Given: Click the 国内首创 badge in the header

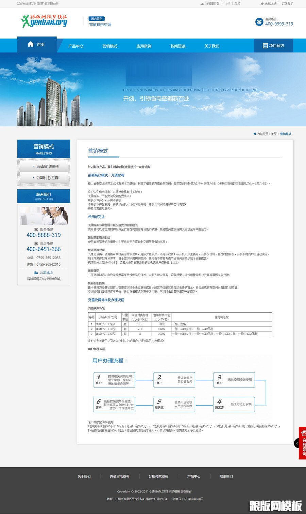Looking at the screenshot, I should 97,19.
